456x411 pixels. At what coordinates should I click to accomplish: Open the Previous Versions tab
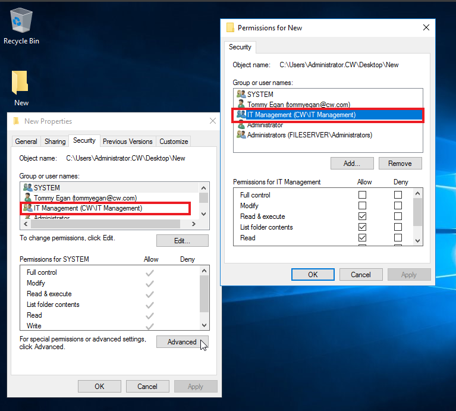(128, 142)
